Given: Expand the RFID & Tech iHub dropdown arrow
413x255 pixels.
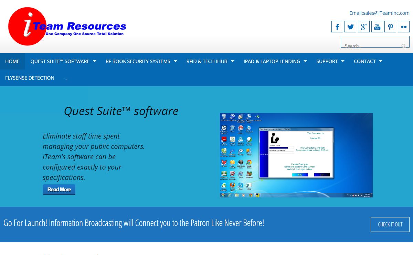Looking at the screenshot, I should point(233,61).
